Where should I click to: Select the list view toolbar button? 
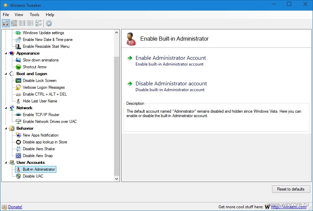click(30, 23)
